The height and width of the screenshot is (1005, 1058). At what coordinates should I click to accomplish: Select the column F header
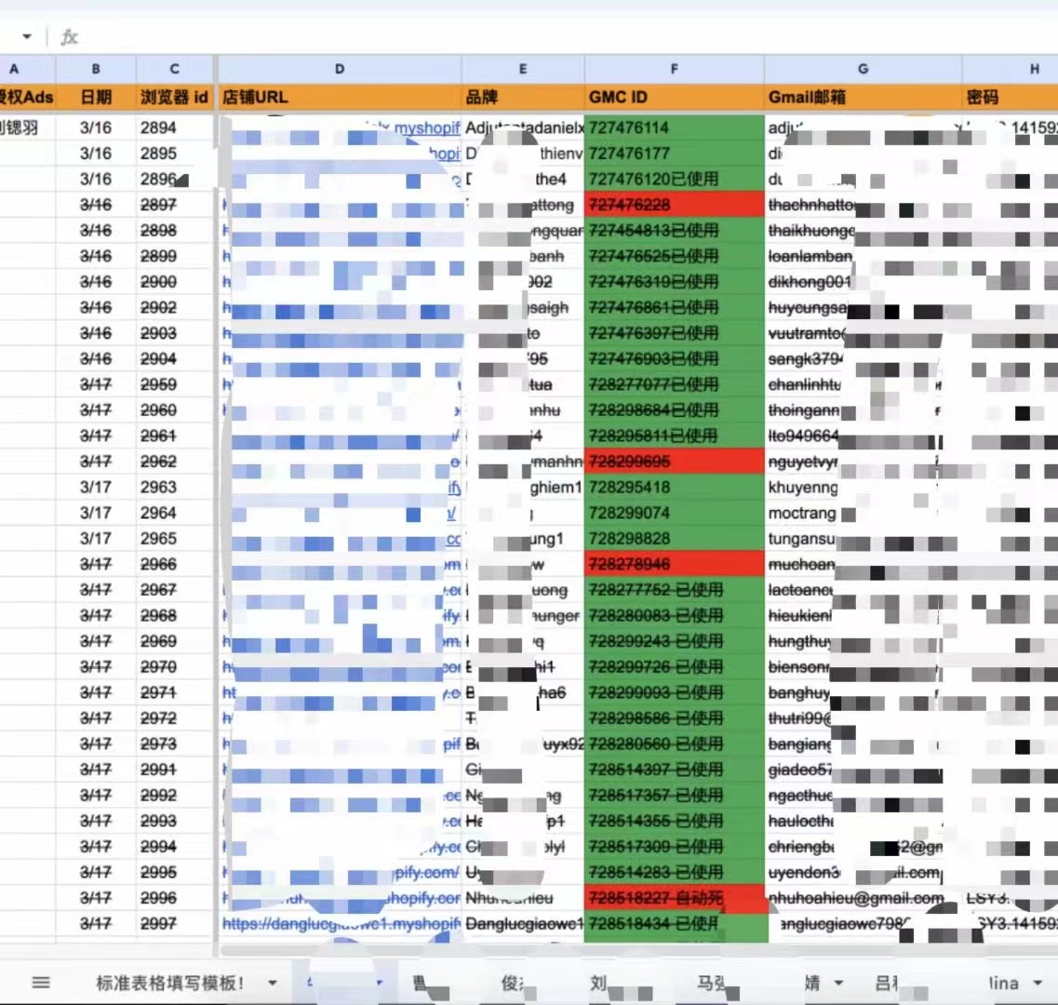(674, 69)
